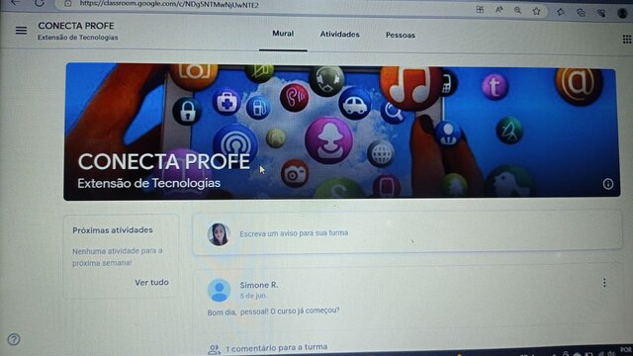Click the class comments people icon
The width and height of the screenshot is (633, 356).
214,349
